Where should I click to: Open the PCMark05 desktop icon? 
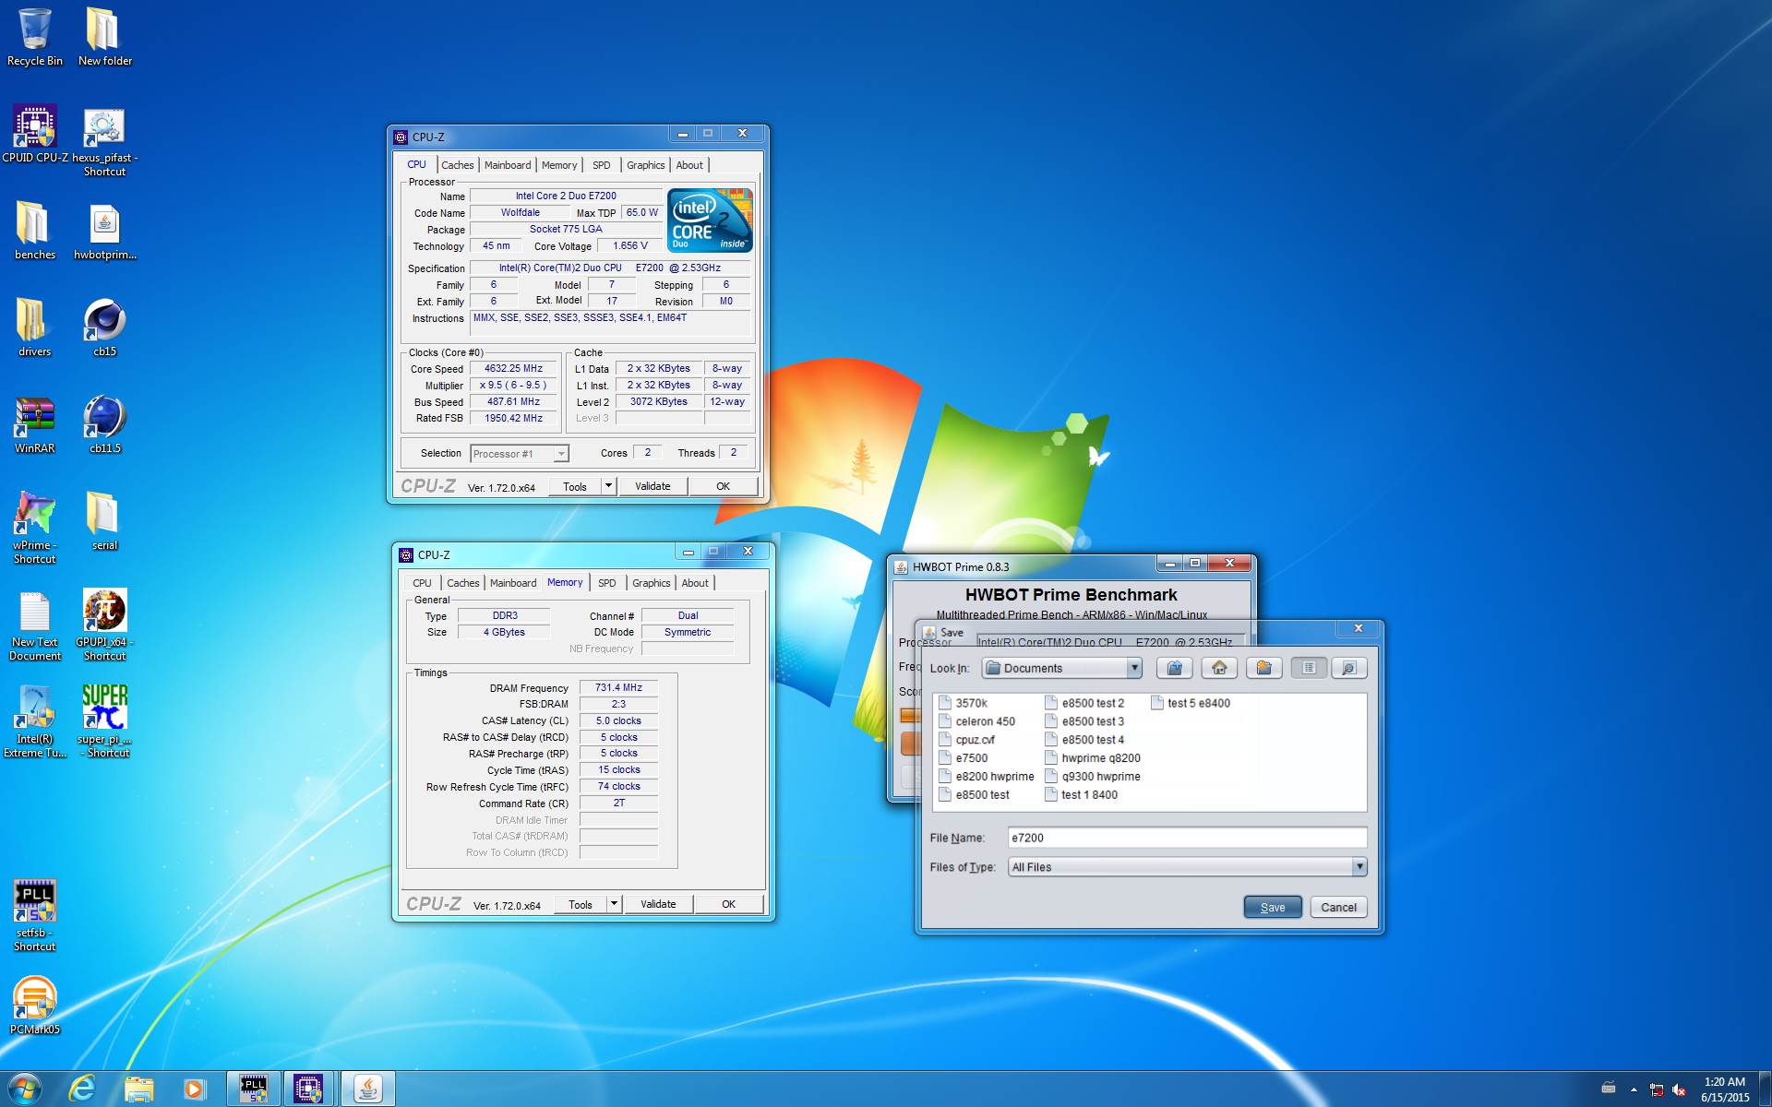coord(35,1006)
